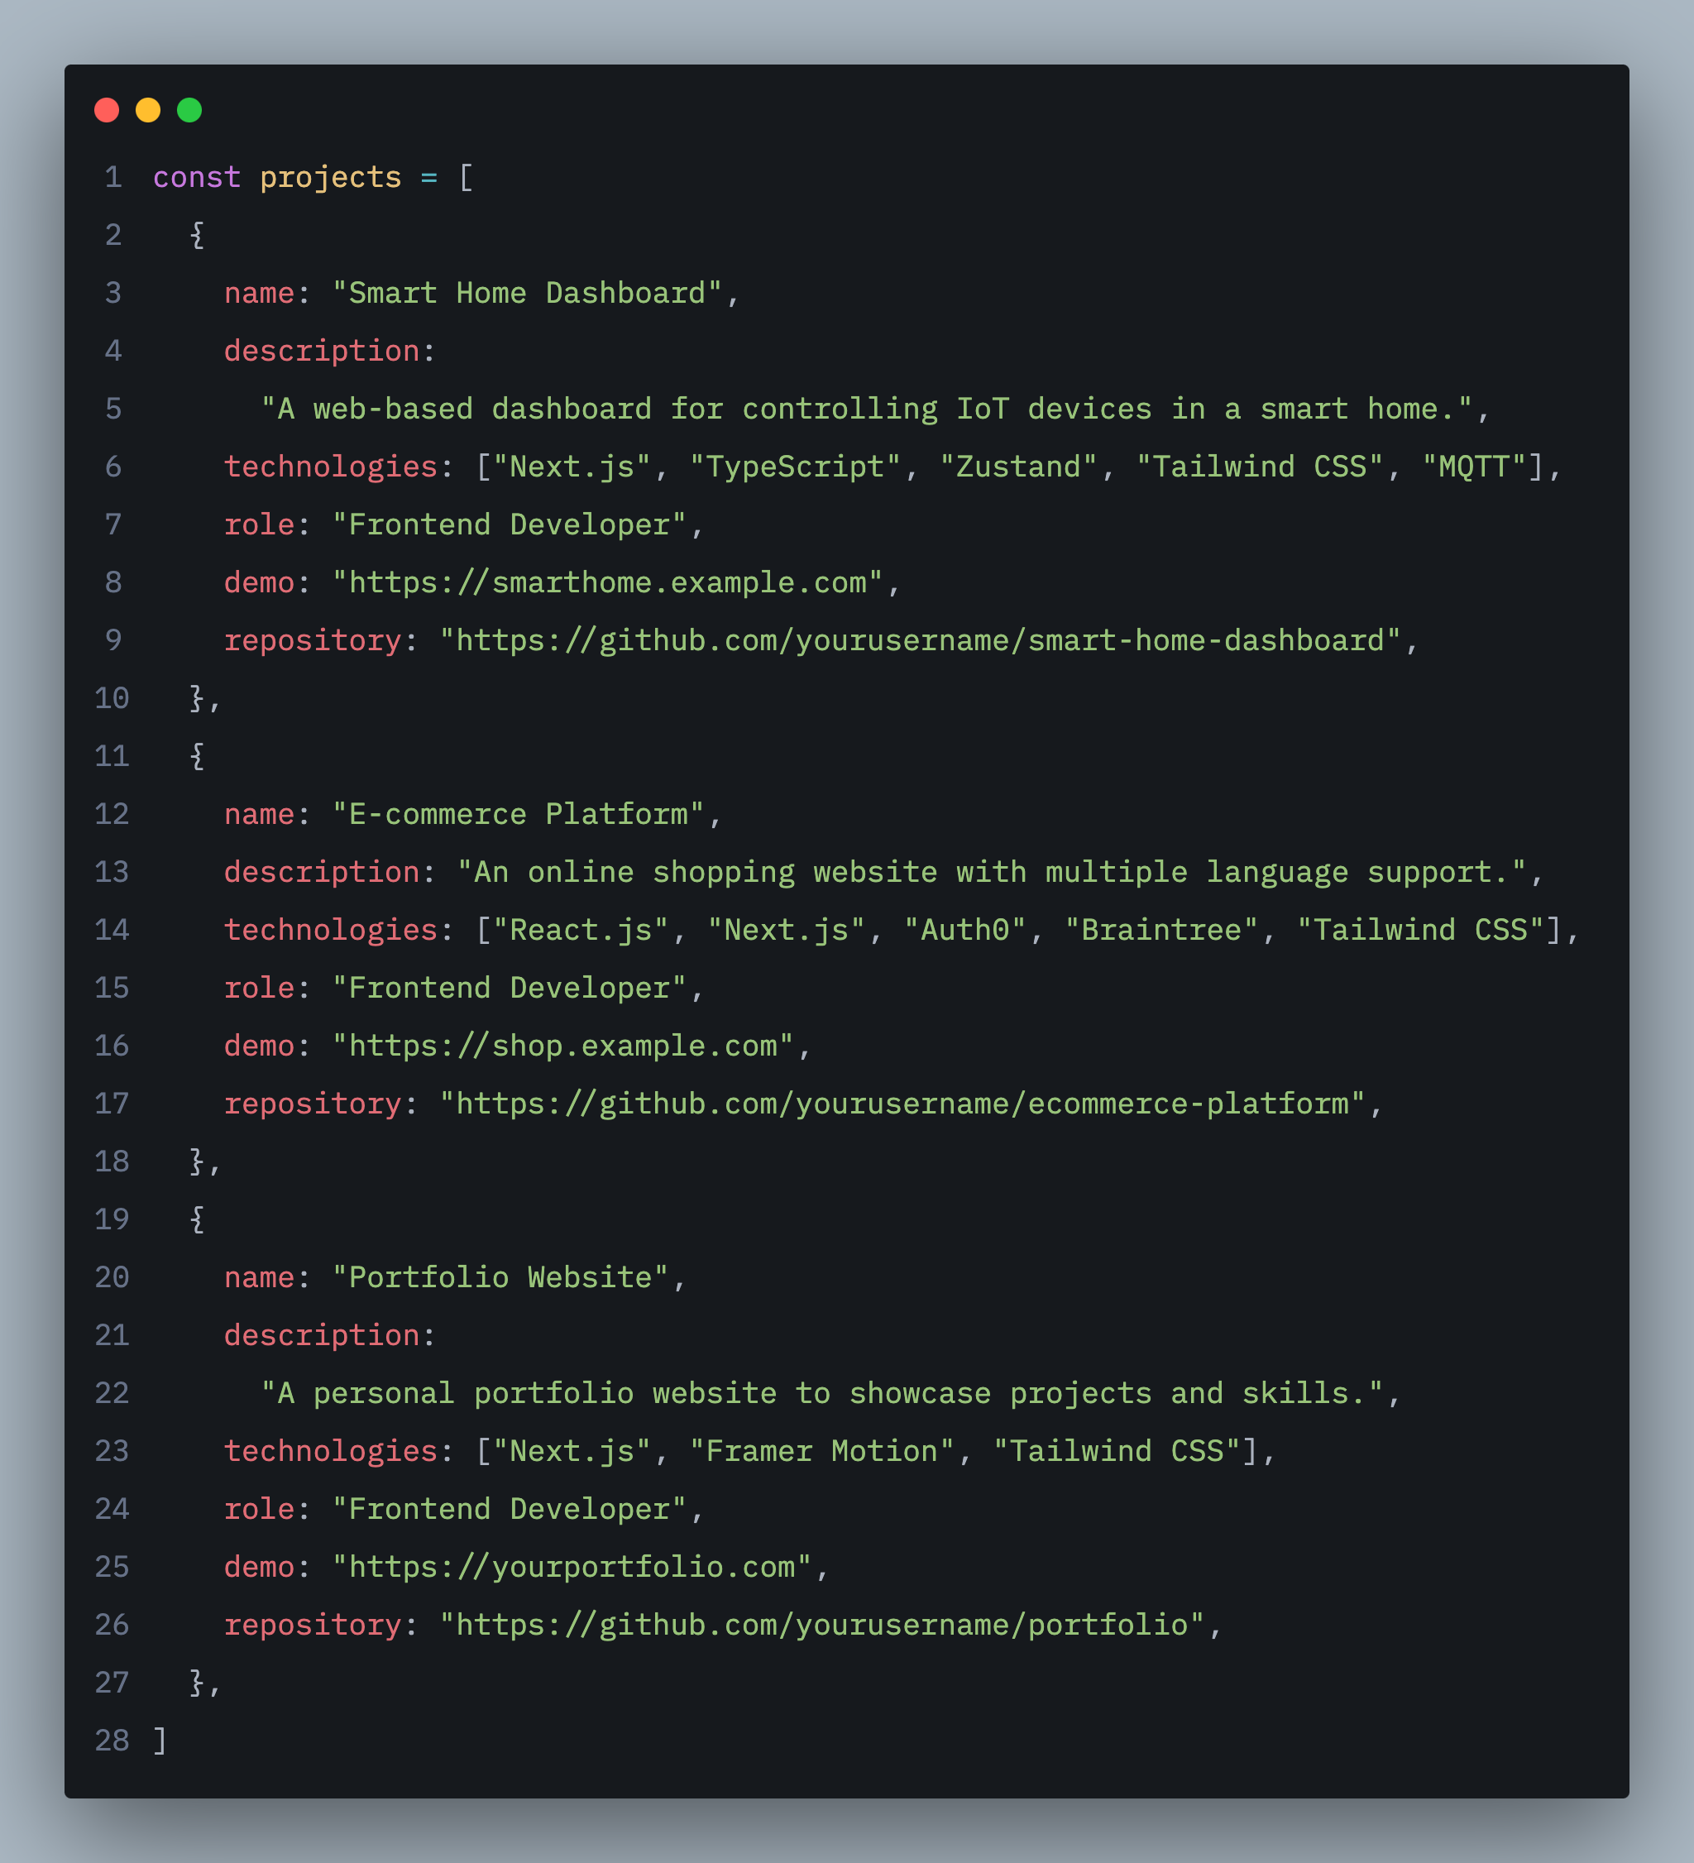The width and height of the screenshot is (1694, 1863).
Task: Click the 'const' keyword on line 1
Action: tap(197, 176)
